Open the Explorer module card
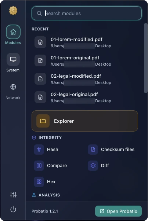Viewport: 148px width, 221px height. (x=85, y=121)
